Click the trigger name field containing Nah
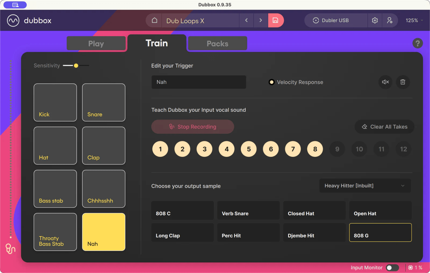This screenshot has height=273, width=430. pyautogui.click(x=199, y=82)
